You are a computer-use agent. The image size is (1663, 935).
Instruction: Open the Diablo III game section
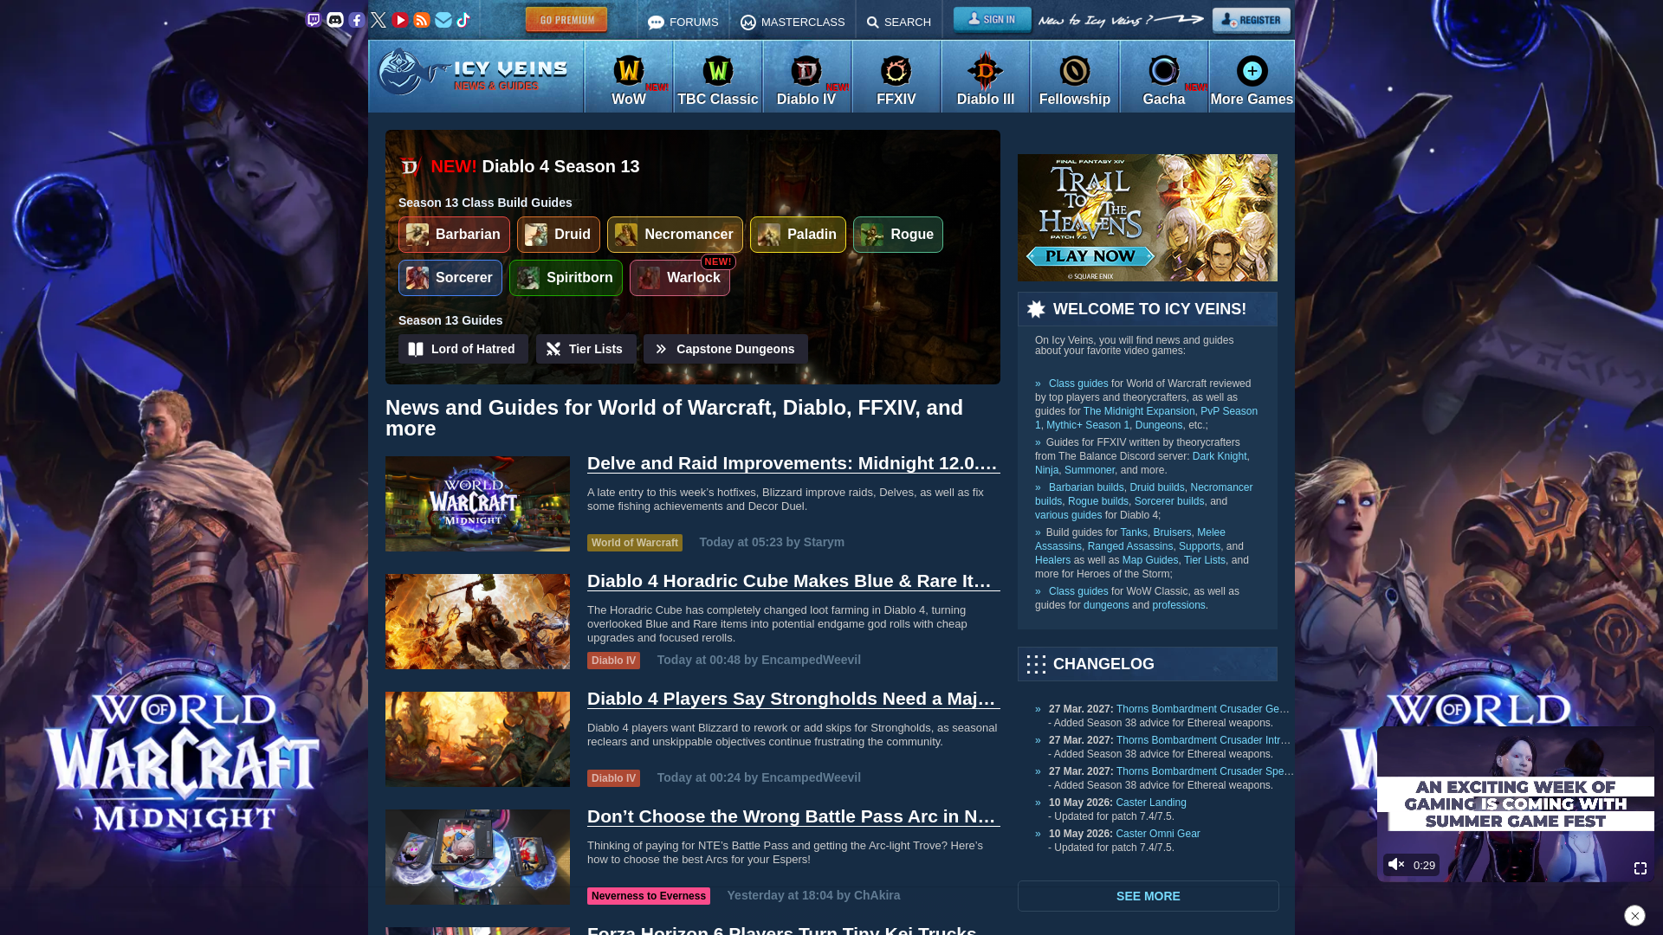[986, 77]
